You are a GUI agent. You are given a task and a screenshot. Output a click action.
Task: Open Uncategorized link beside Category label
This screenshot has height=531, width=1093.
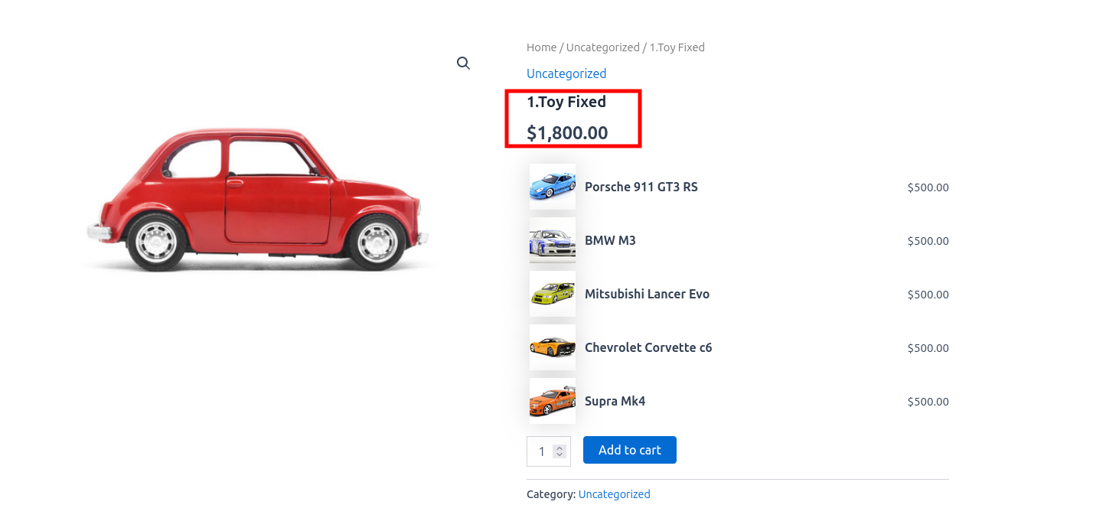coord(614,494)
